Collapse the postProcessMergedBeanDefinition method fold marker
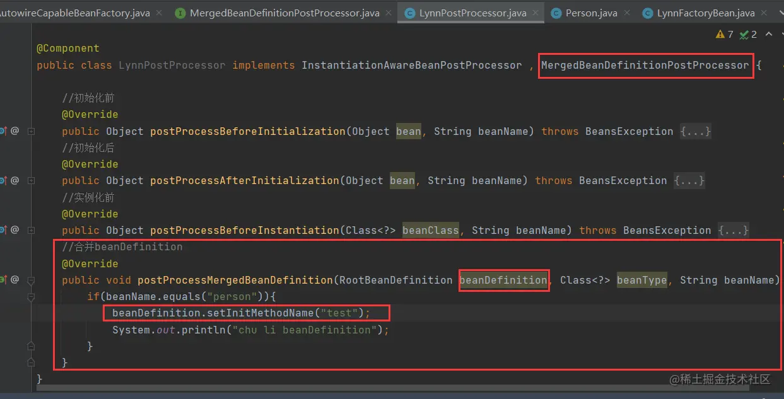 (31, 280)
